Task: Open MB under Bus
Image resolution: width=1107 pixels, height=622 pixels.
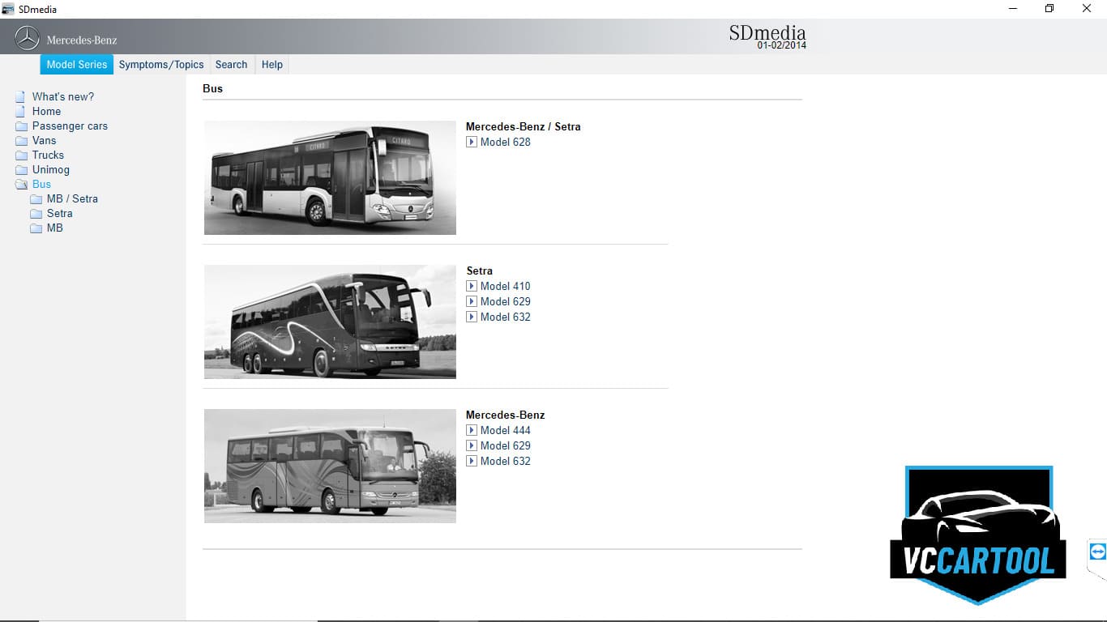Action: tap(54, 228)
